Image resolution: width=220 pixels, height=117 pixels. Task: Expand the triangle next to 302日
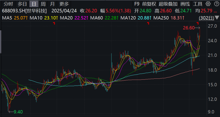pyautogui.click(x=217, y=18)
